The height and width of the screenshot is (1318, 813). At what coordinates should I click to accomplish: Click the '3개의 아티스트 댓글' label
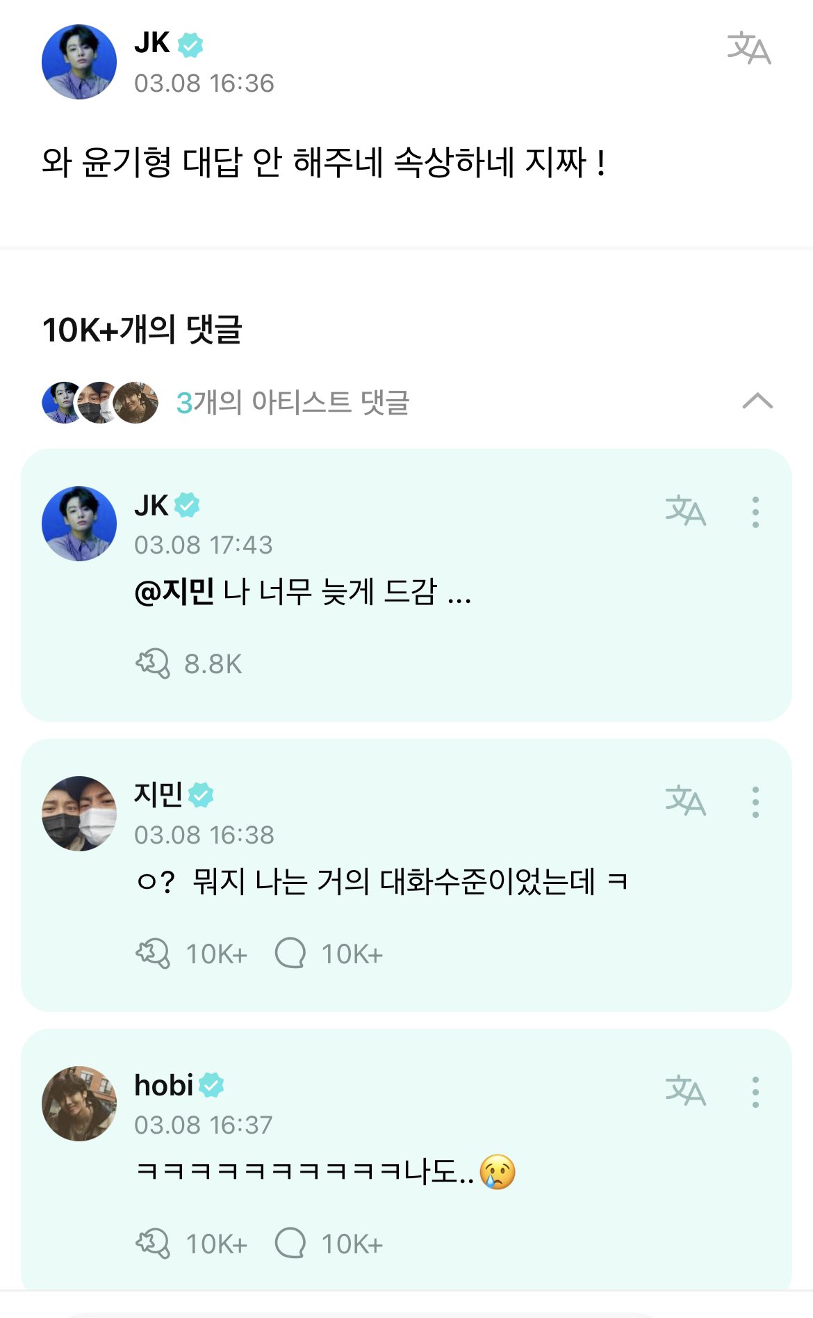click(x=293, y=403)
